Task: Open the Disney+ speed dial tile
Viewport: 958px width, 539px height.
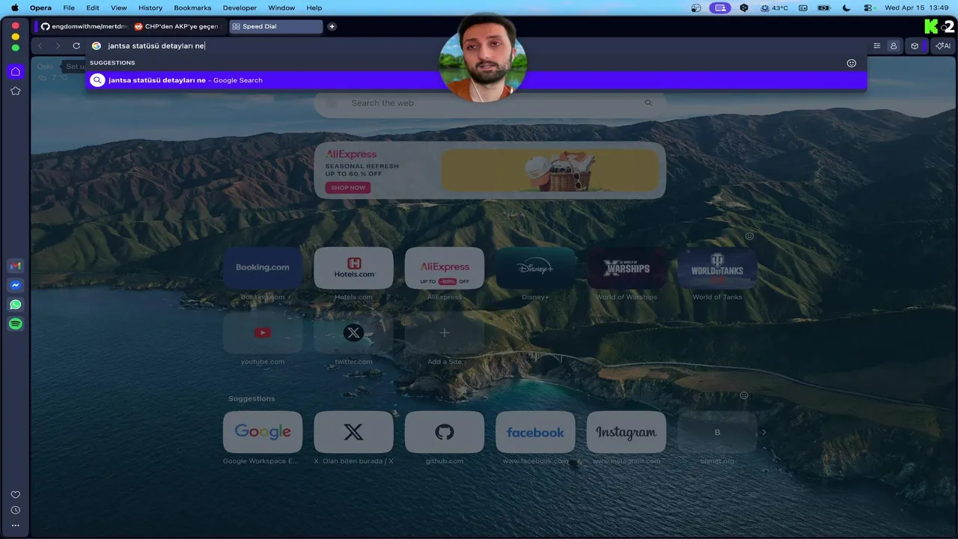Action: 535,268
